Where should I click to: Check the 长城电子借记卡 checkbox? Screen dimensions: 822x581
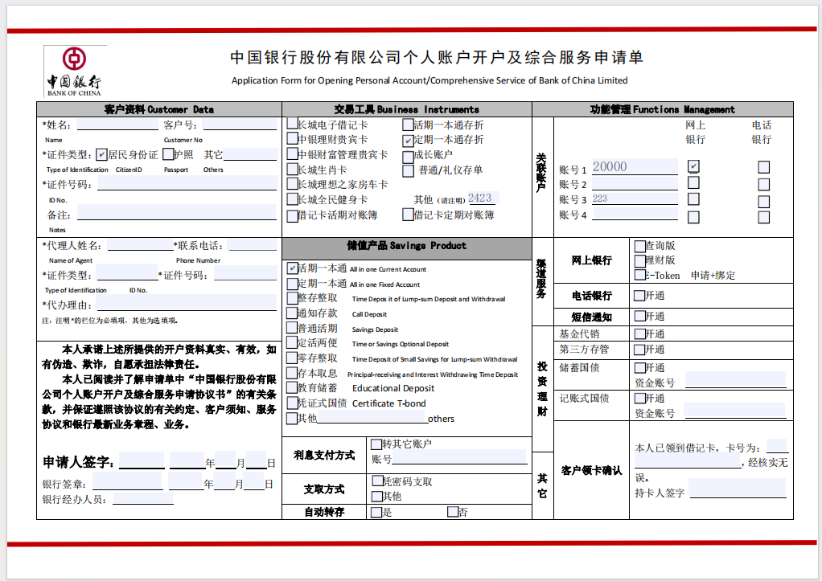(x=293, y=125)
